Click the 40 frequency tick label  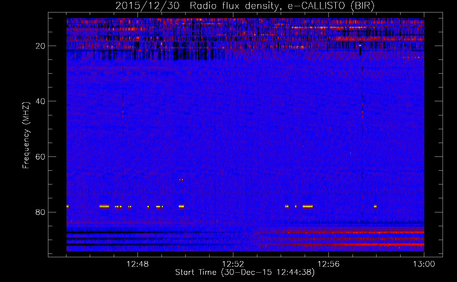pos(40,101)
